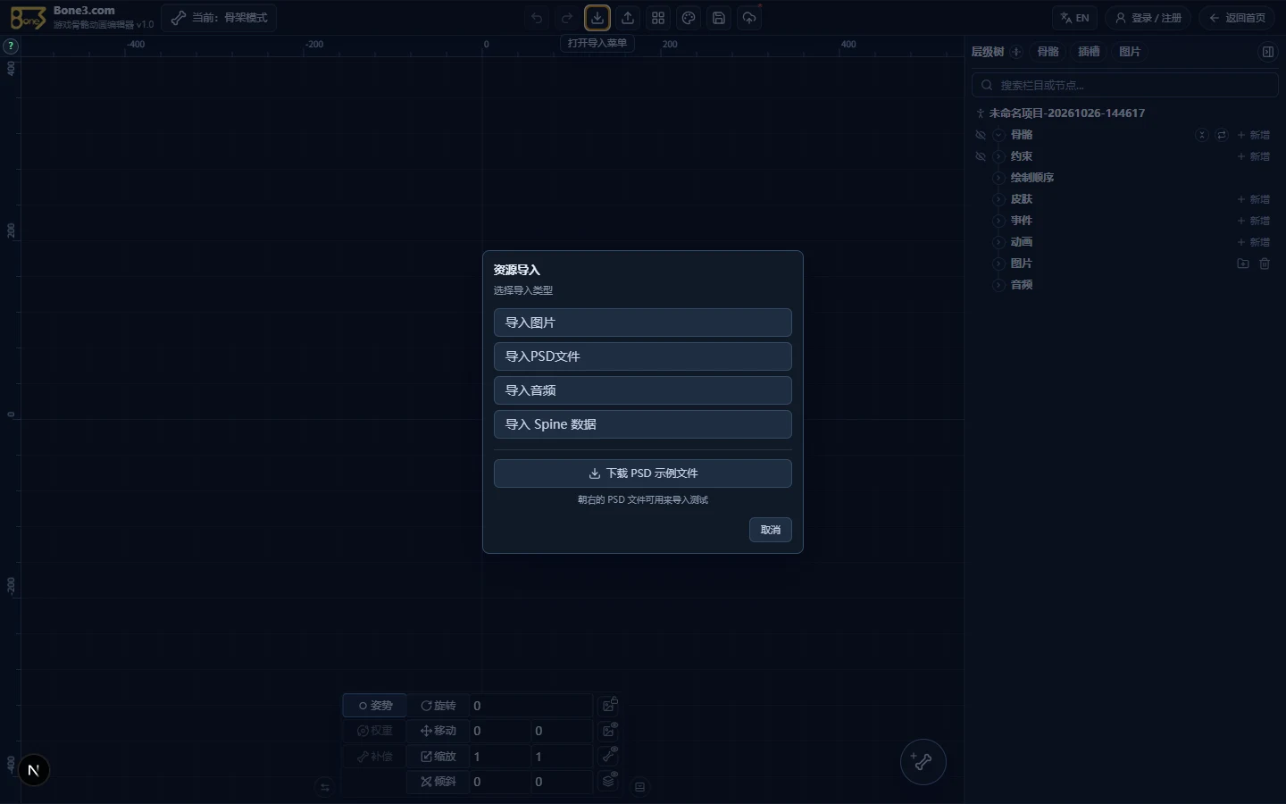Viewport: 1286px width, 804px height.
Task: Toggle visibility eye for 骨骼 row
Action: click(x=981, y=135)
